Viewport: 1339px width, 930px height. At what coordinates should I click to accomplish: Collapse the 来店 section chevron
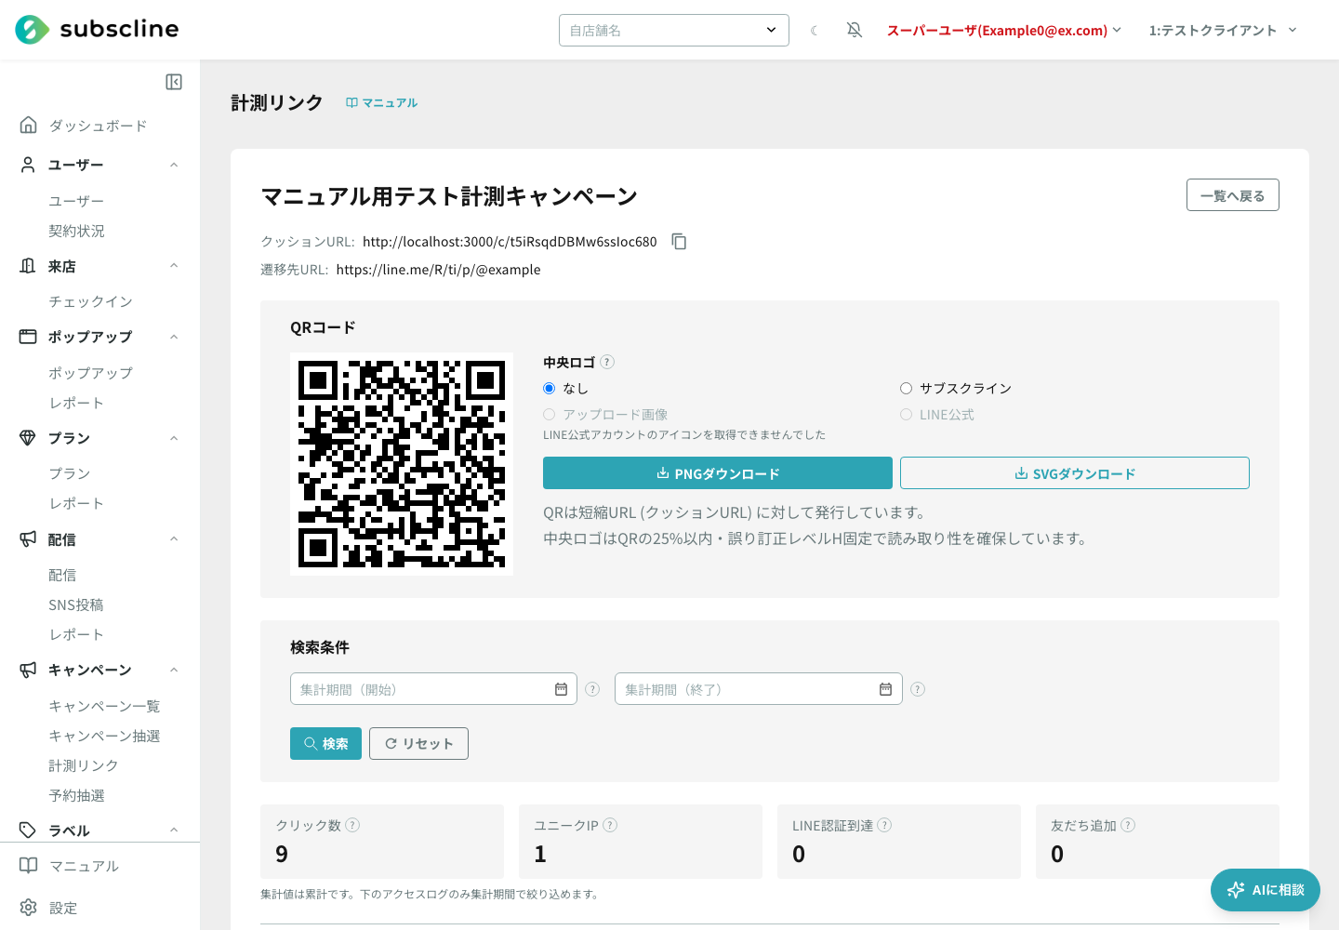[174, 266]
